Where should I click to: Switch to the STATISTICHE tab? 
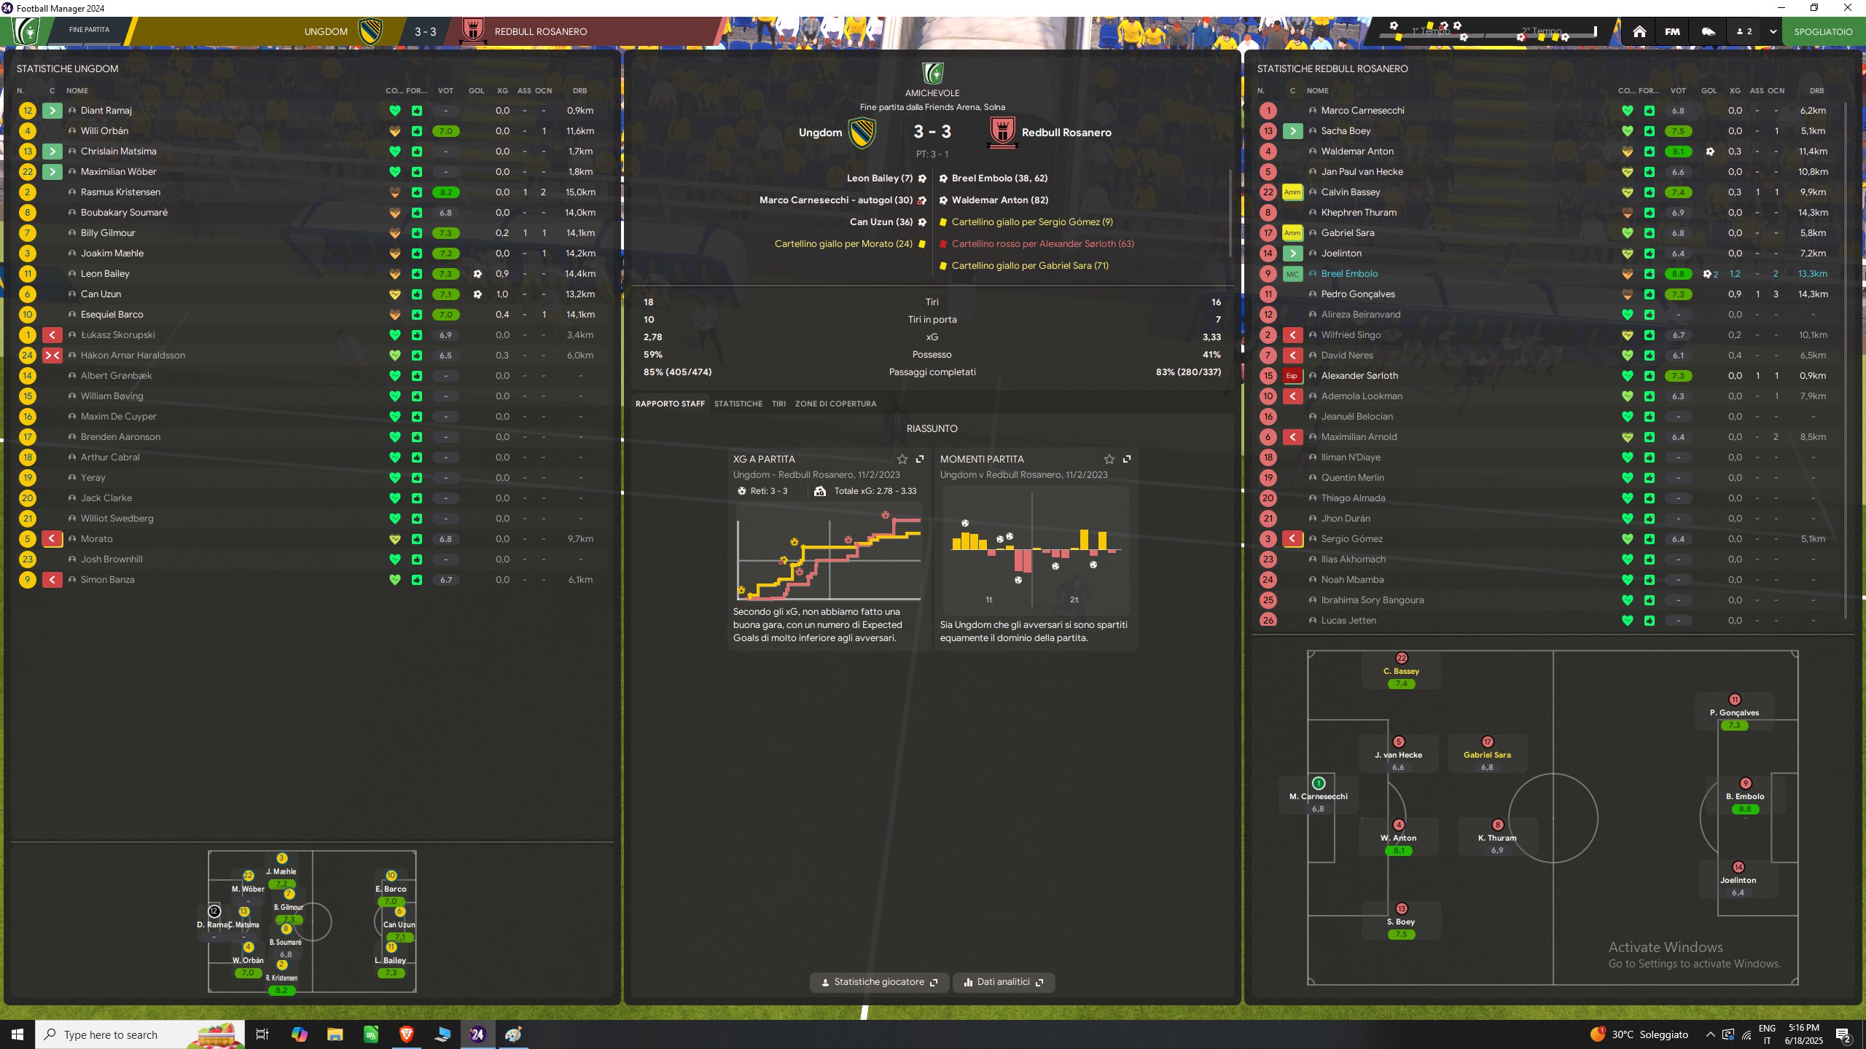tap(738, 404)
